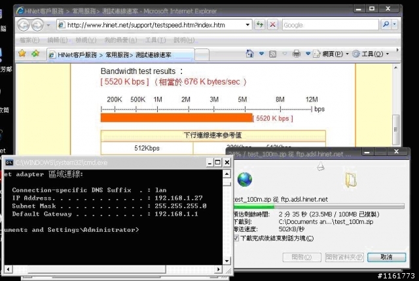The height and width of the screenshot is (281, 419).
Task: Maximize the cmd.exe window
Action: [217, 162]
